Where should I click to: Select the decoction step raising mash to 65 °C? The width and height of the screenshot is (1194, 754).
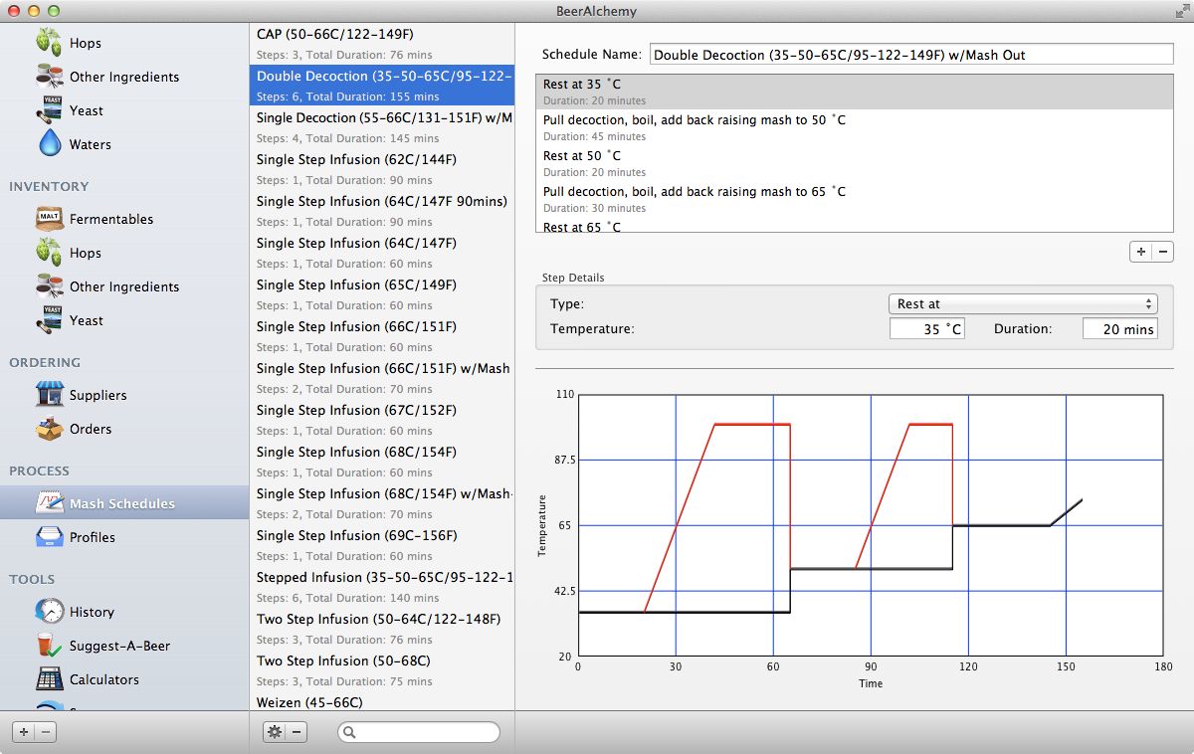855,199
